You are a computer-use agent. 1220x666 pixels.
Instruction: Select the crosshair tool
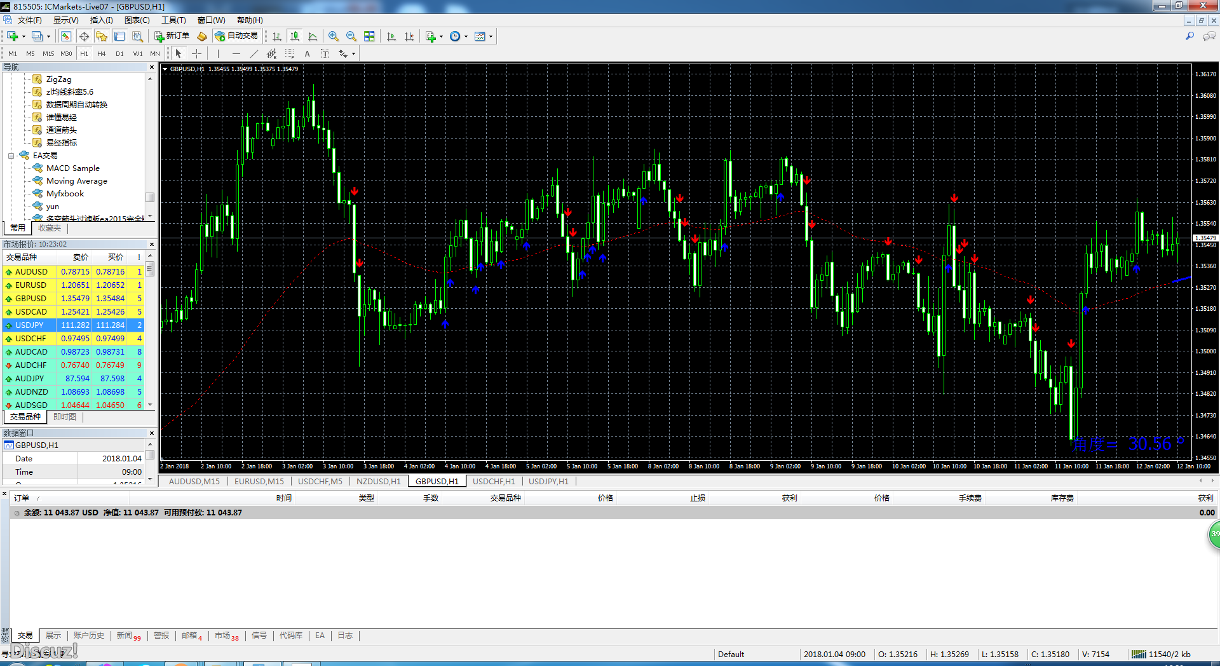pos(197,54)
